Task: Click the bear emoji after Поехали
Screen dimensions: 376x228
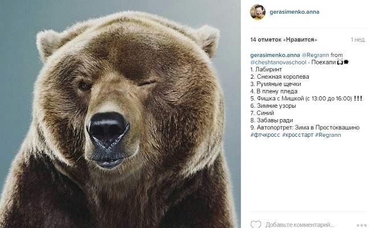Action: (340, 62)
